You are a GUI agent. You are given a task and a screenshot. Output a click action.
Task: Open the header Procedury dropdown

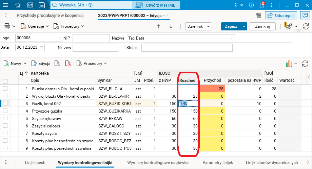click(x=69, y=26)
